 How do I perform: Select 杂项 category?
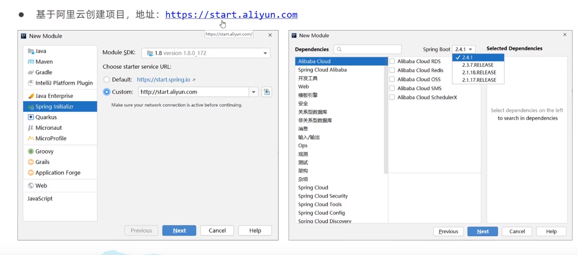coord(340,179)
